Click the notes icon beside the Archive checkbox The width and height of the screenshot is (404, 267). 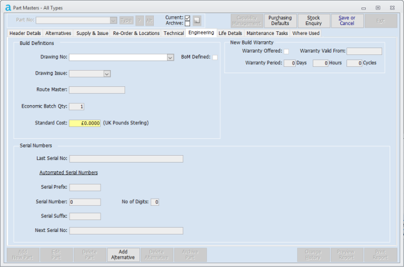coord(196,20)
